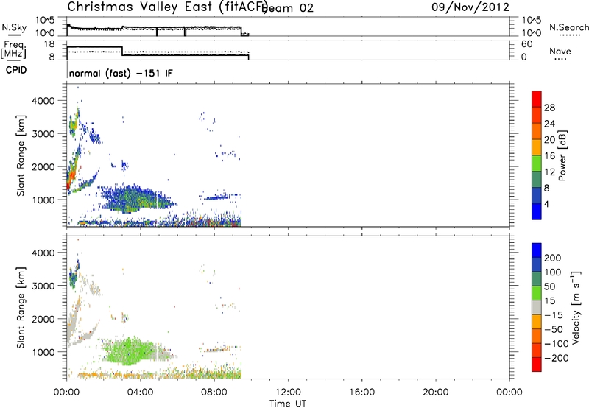Click the "1000" tick in the power panel

43,200
